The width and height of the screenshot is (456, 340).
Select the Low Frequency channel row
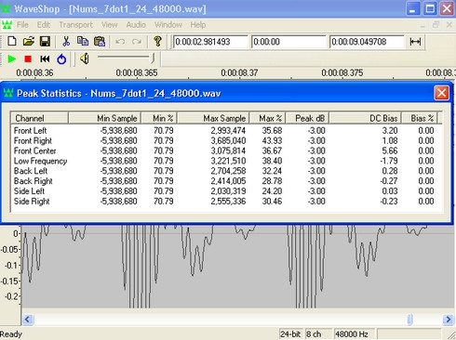tap(226, 161)
